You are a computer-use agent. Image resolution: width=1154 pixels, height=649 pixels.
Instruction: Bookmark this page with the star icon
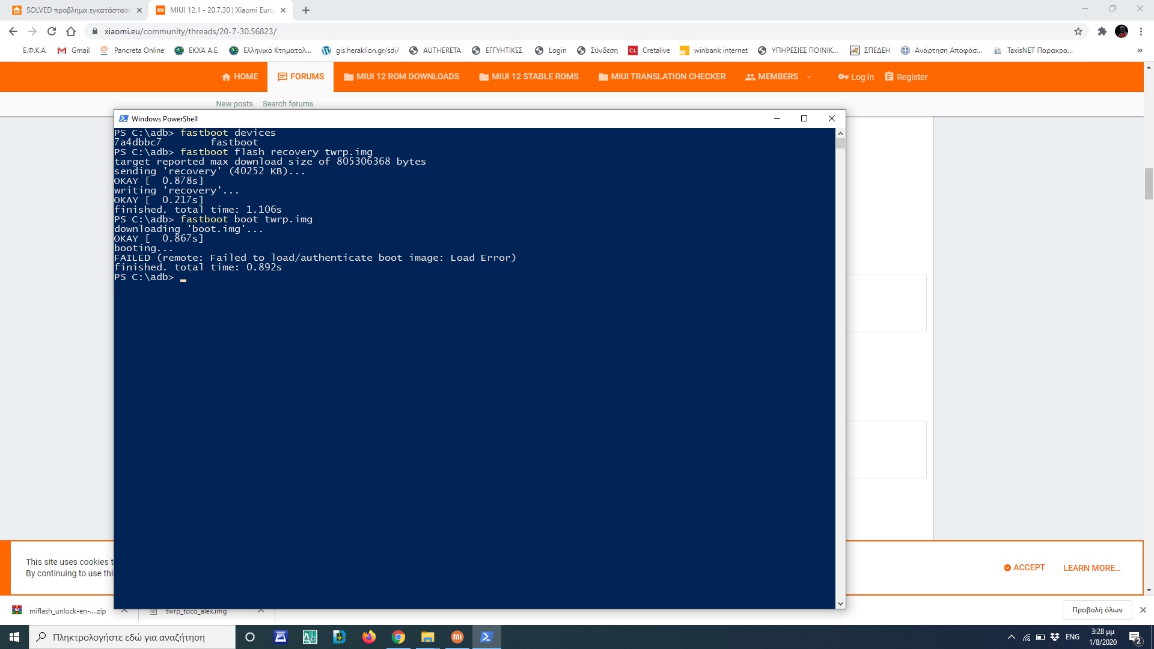pos(1078,31)
